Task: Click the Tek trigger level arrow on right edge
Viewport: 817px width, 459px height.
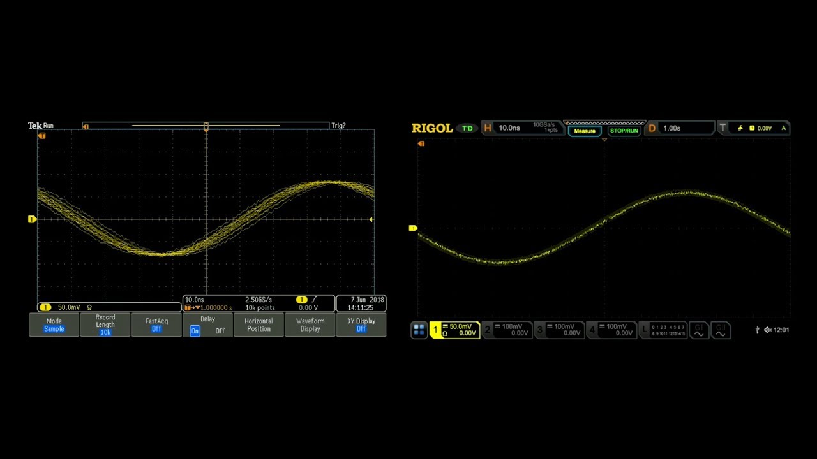Action: (x=371, y=219)
